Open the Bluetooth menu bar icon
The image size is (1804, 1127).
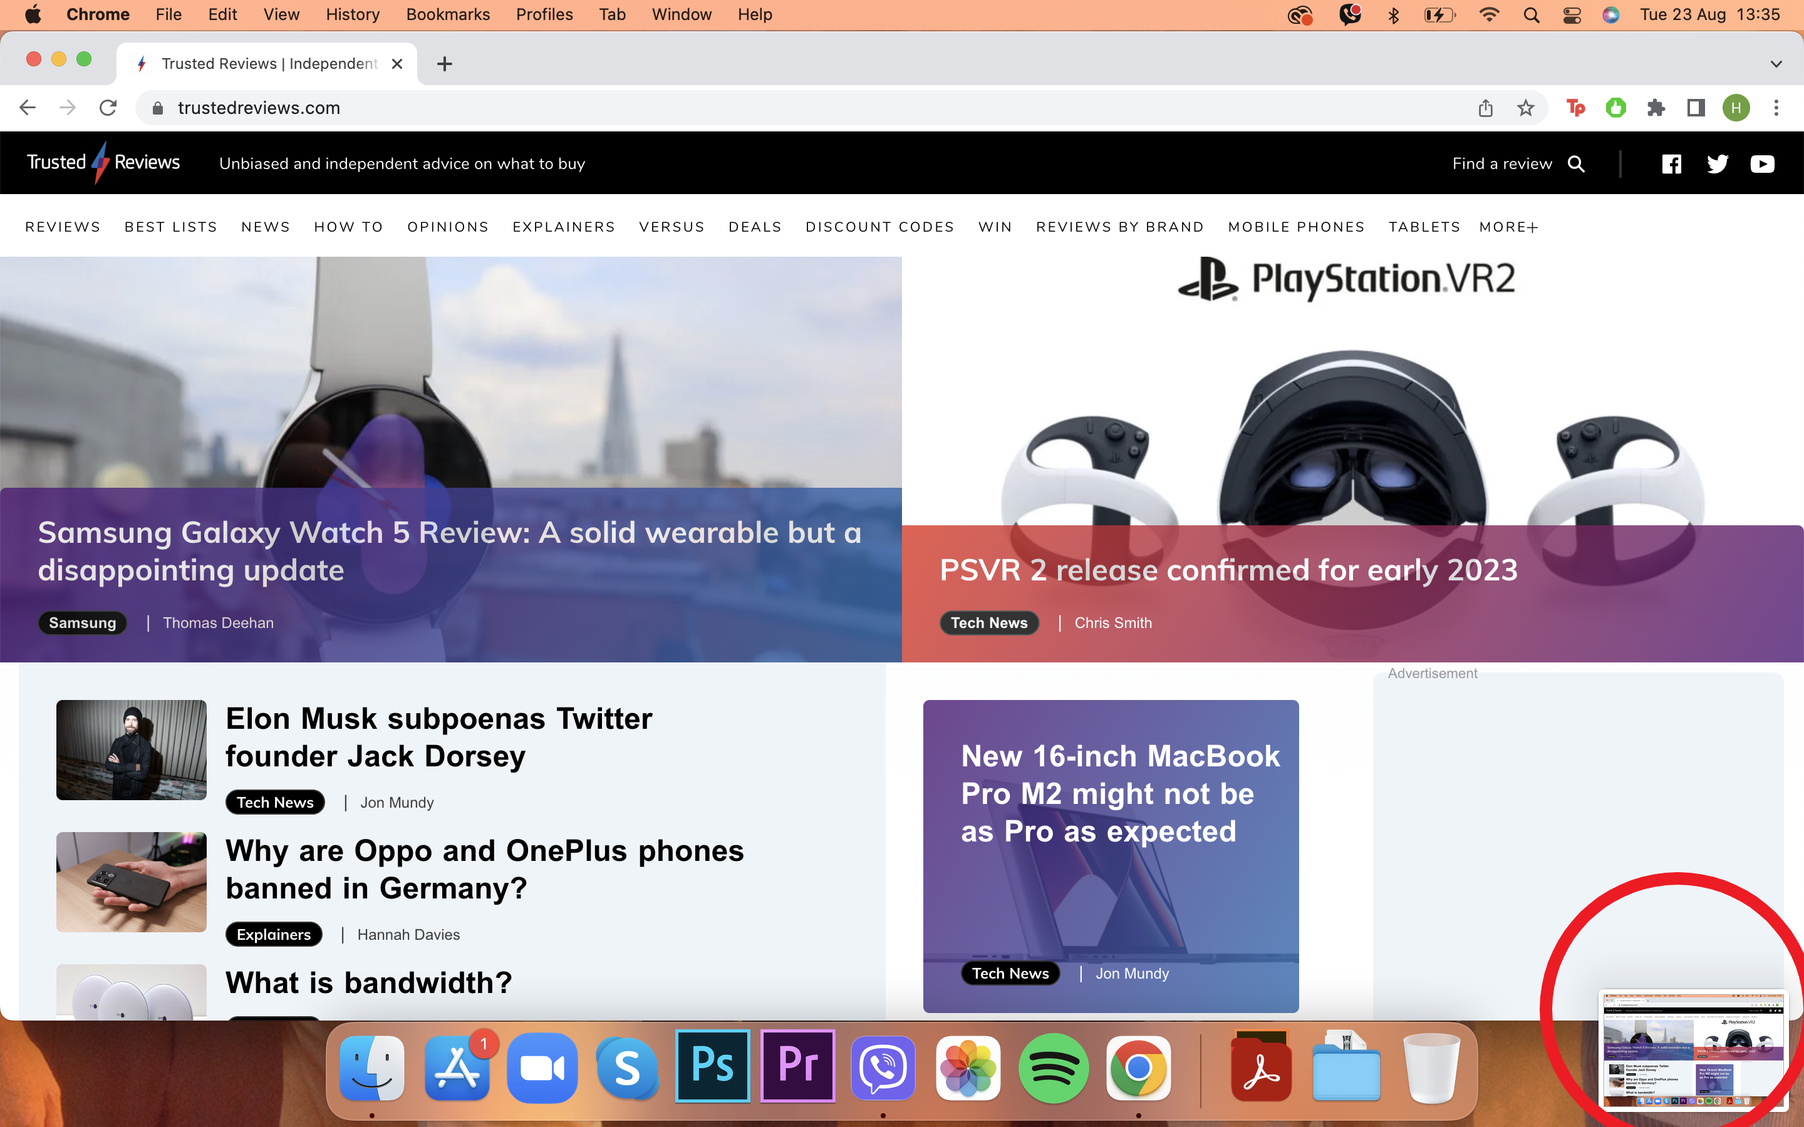coord(1393,15)
